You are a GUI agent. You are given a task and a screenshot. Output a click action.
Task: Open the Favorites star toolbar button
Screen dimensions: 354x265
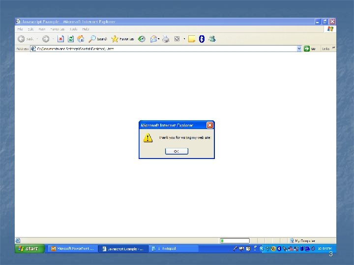122,39
